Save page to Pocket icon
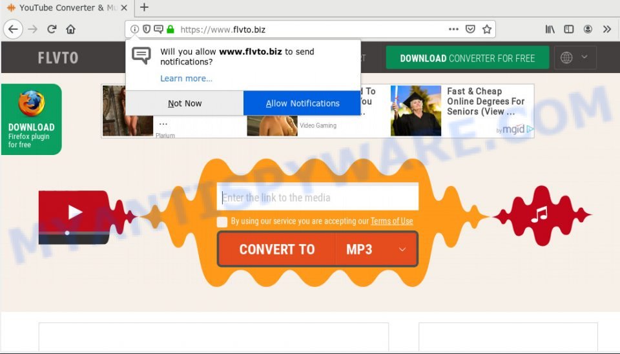 470,29
